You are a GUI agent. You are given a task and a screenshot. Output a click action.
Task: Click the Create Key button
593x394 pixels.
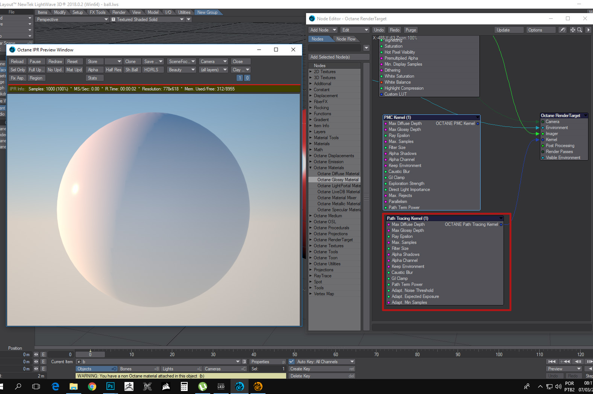coord(322,369)
